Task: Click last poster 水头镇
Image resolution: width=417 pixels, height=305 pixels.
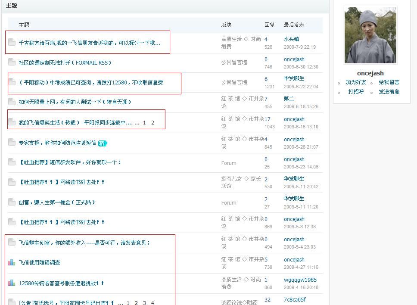Action: pos(292,39)
